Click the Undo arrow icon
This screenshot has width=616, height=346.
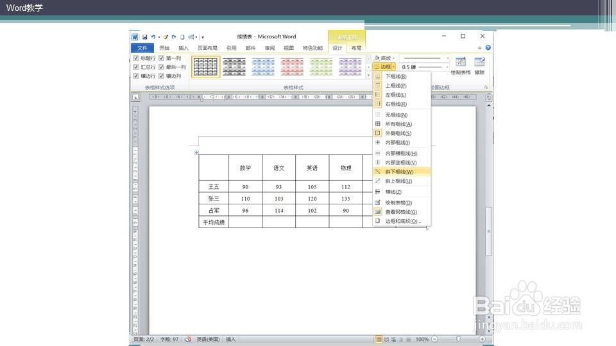pyautogui.click(x=153, y=37)
